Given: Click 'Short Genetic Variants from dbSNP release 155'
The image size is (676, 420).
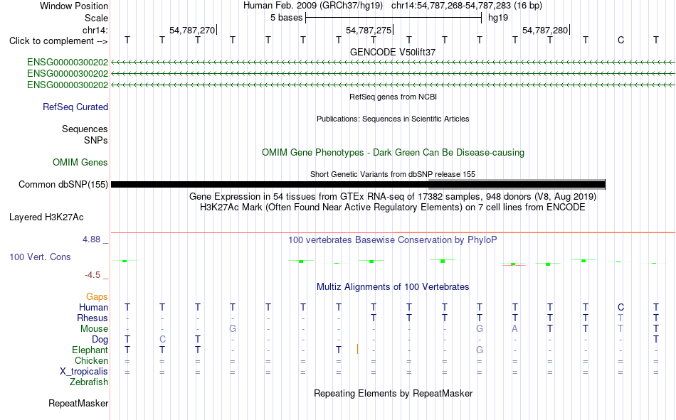Looking at the screenshot, I should coord(393,174).
